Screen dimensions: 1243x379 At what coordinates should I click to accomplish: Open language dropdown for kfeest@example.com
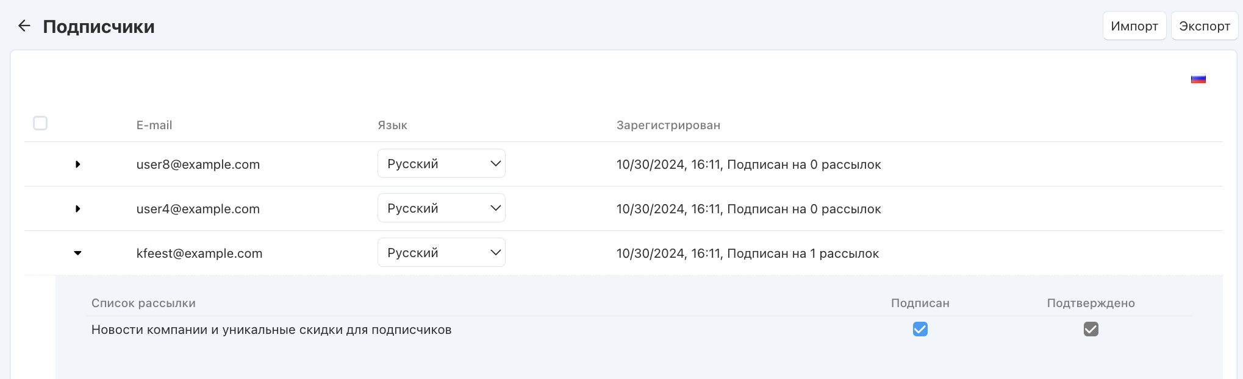point(441,253)
